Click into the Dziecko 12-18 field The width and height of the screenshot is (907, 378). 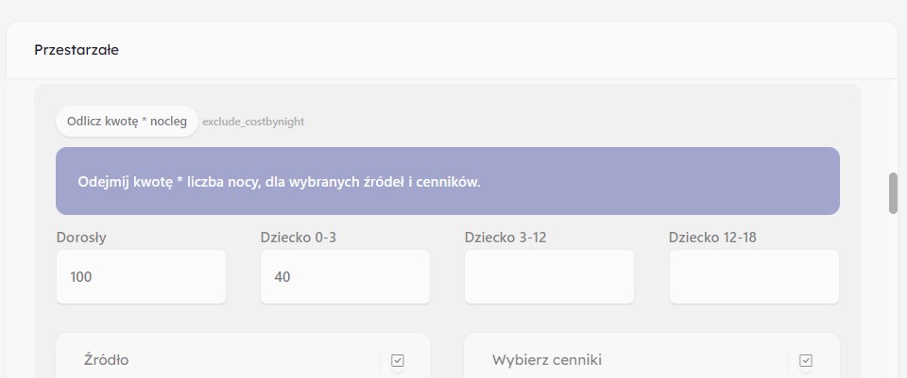coord(753,277)
